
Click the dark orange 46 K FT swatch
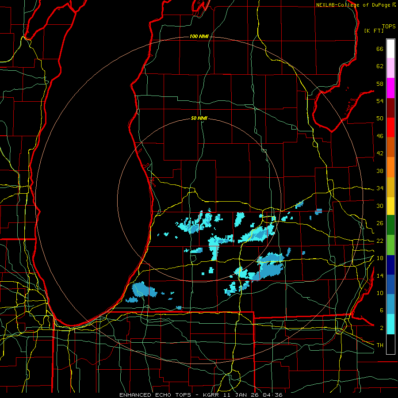point(390,147)
